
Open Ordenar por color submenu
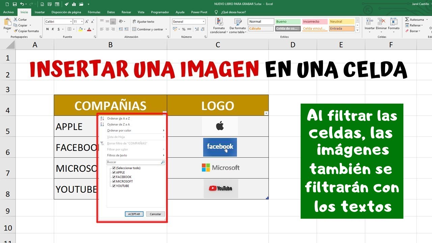[x=132, y=131]
